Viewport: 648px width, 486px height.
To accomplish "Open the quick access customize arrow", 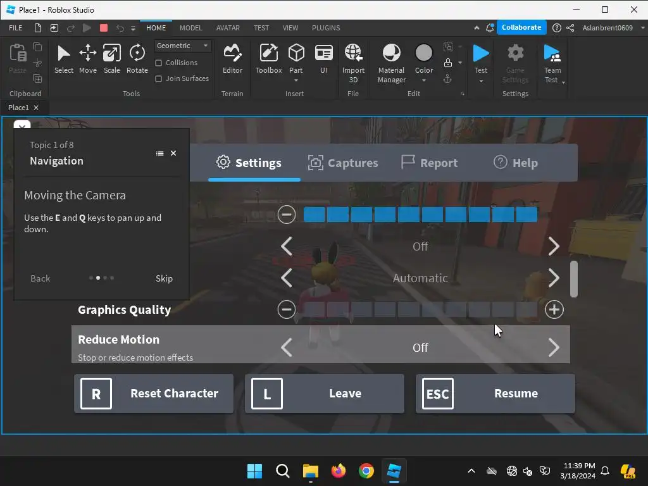I will coord(133,28).
